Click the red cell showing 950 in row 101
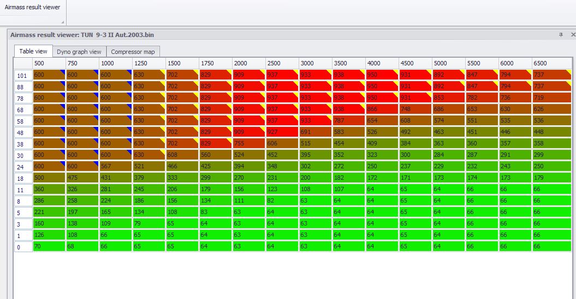 click(382, 75)
